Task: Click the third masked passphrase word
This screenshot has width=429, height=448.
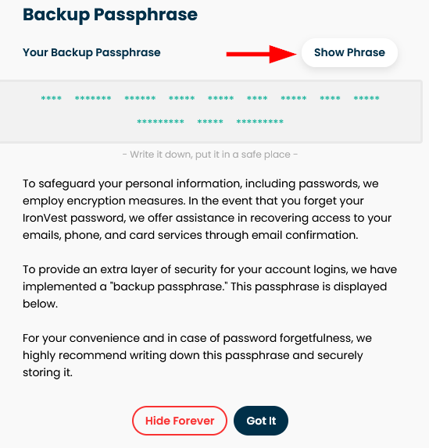Action: point(140,98)
